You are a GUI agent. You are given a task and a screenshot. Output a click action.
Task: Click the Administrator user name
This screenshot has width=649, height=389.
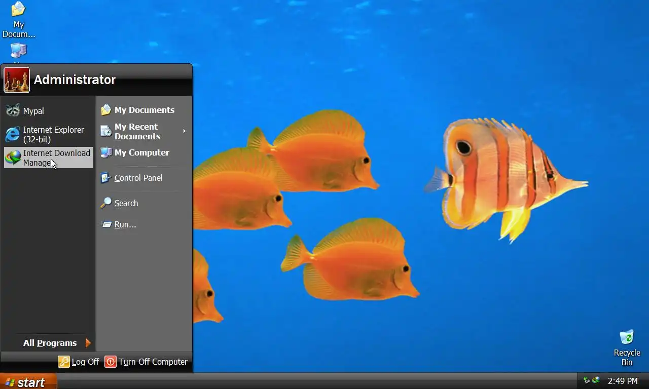click(x=75, y=80)
